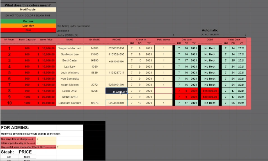Click the selected phone cell for Lucas Ortiz
Image resolution: width=268 pixels, height=161 pixels.
click(116, 91)
